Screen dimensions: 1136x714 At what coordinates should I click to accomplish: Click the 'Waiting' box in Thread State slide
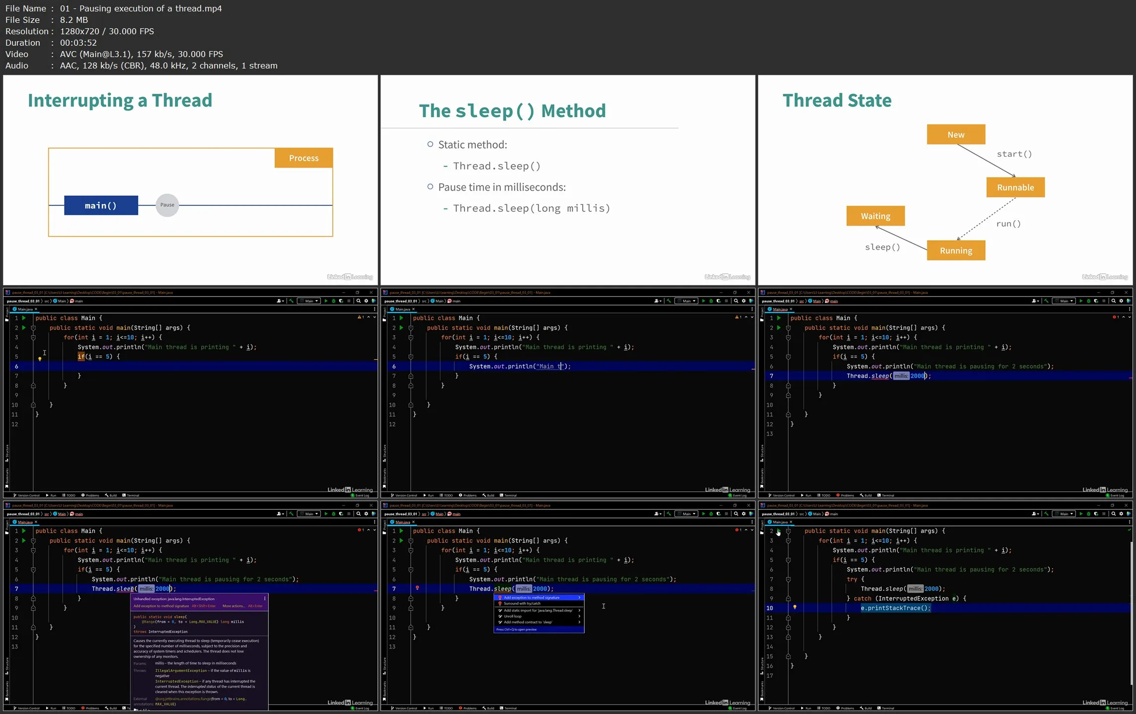click(x=875, y=216)
